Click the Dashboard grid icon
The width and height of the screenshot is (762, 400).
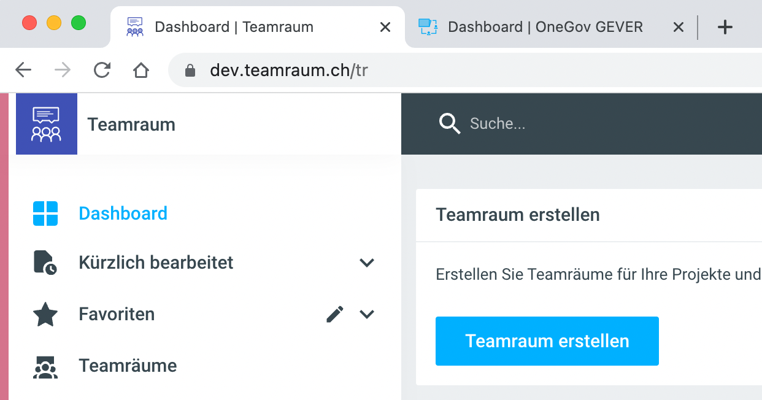tap(45, 213)
